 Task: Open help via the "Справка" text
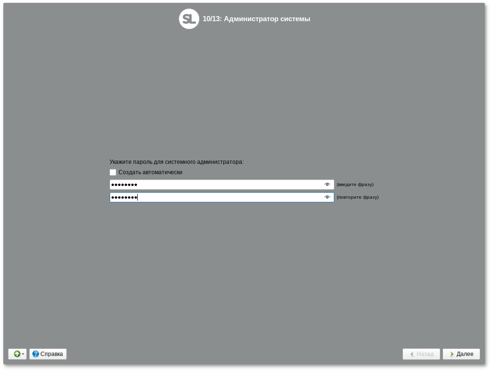click(x=52, y=354)
